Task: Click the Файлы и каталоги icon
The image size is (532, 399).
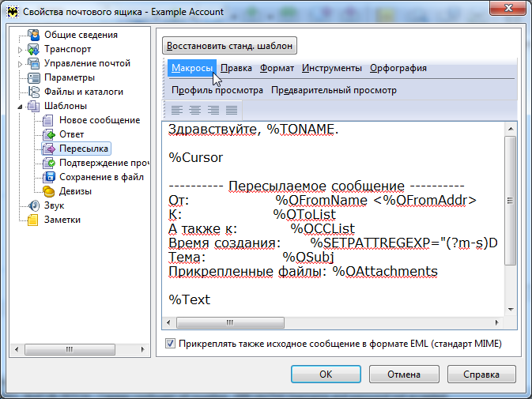Action: point(33,92)
